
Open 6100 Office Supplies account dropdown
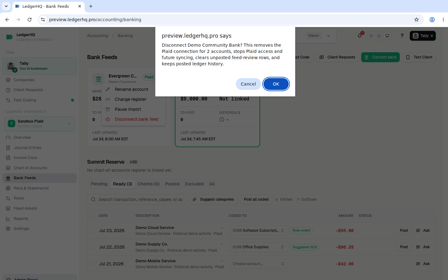[x=259, y=247]
